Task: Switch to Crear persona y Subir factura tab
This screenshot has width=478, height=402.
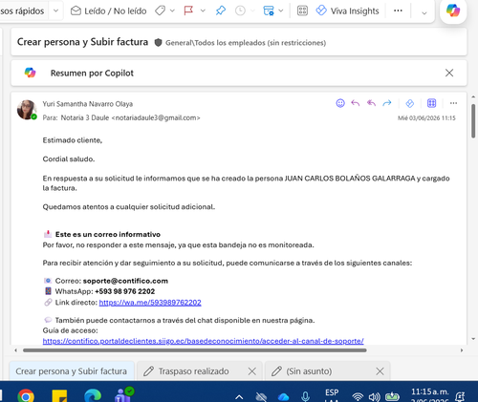Action: pos(72,371)
